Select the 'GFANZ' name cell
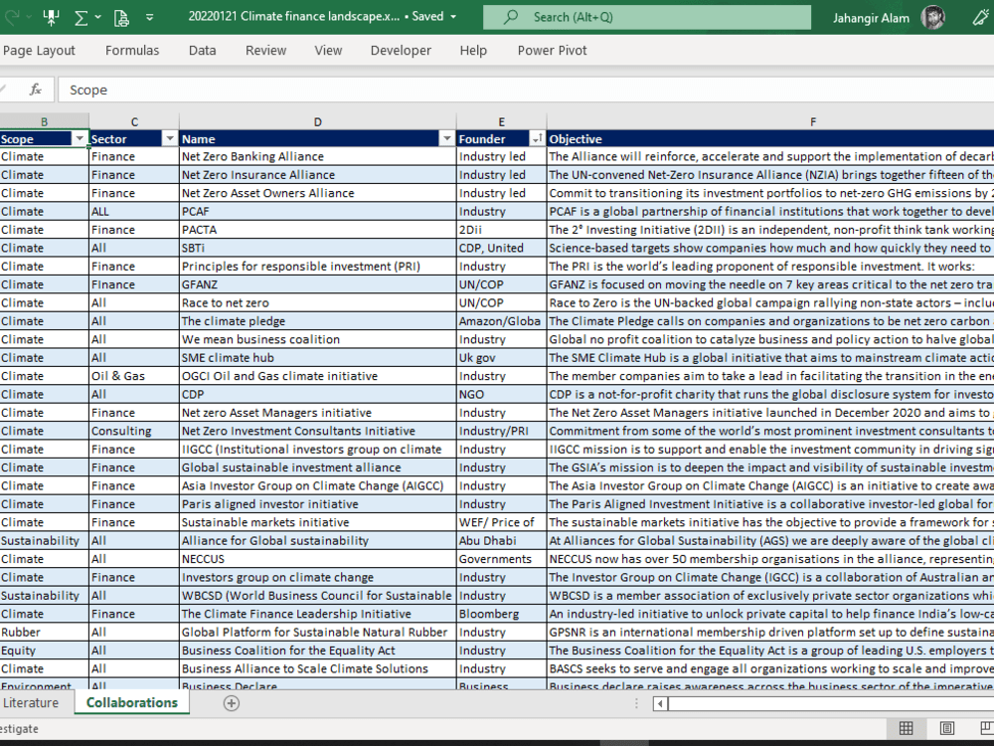Screen dimensions: 994x746 pos(318,284)
